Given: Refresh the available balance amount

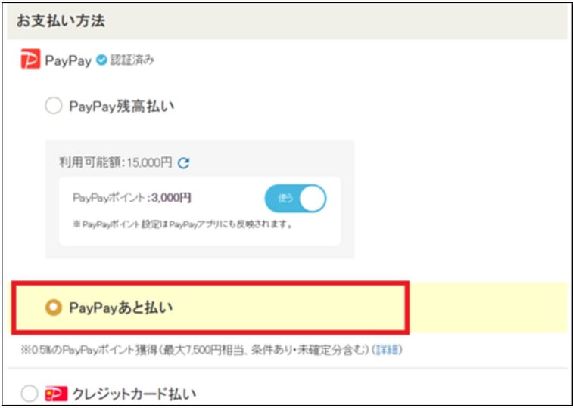Looking at the screenshot, I should 183,162.
